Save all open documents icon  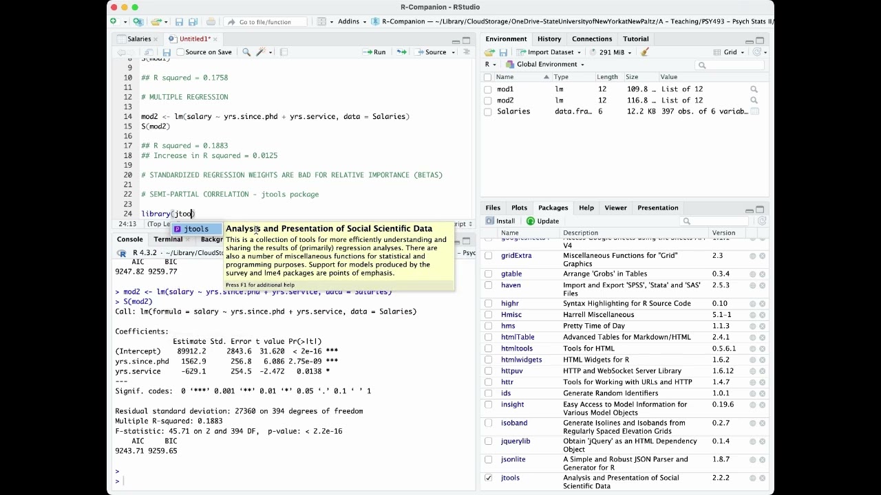click(193, 22)
